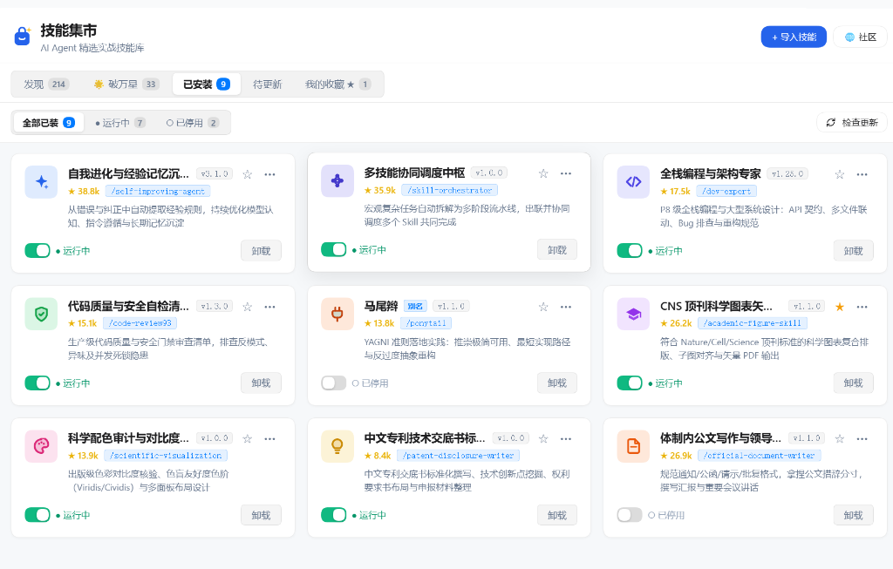Filter by 运行中 skills
893x569 pixels.
[x=120, y=123]
